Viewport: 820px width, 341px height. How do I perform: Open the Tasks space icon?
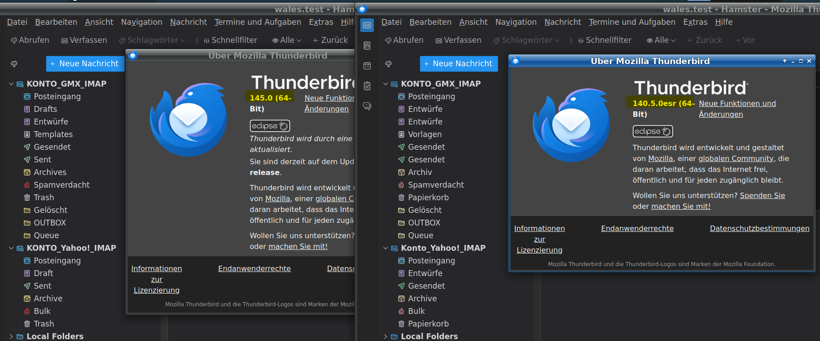[367, 86]
